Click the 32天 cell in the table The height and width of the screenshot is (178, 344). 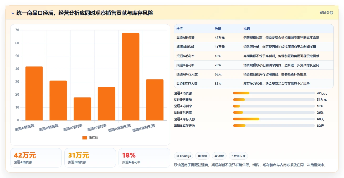pyautogui.click(x=218, y=84)
